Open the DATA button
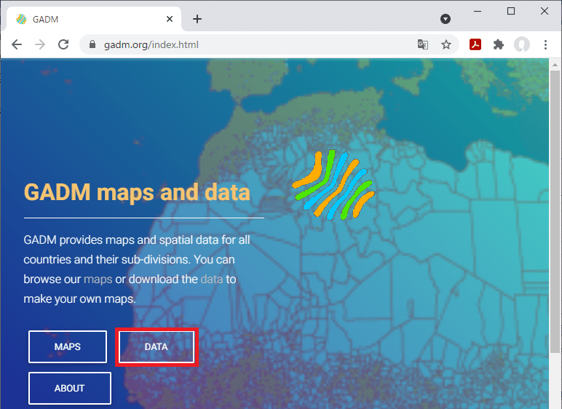562x409 pixels. click(157, 346)
